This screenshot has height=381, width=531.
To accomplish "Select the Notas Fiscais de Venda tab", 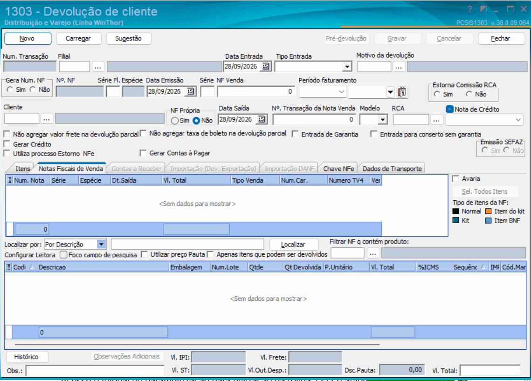I will coord(70,169).
